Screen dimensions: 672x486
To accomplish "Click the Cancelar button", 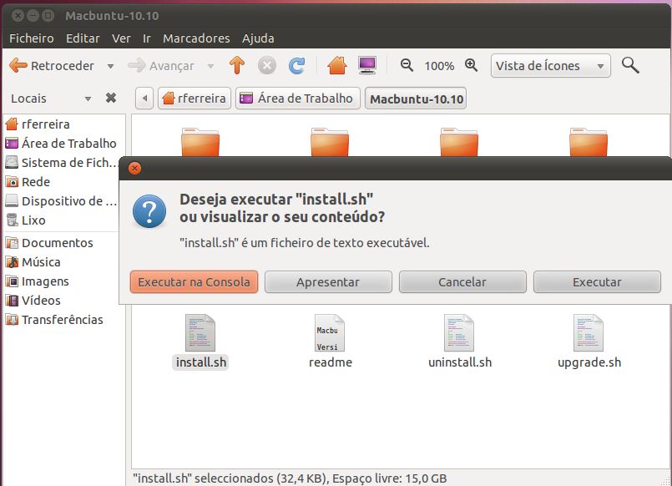I will [x=462, y=282].
